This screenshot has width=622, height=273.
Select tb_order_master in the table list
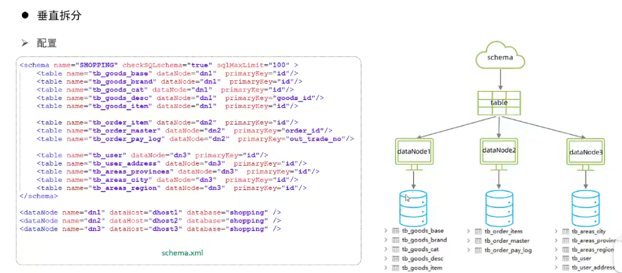pyautogui.click(x=507, y=241)
